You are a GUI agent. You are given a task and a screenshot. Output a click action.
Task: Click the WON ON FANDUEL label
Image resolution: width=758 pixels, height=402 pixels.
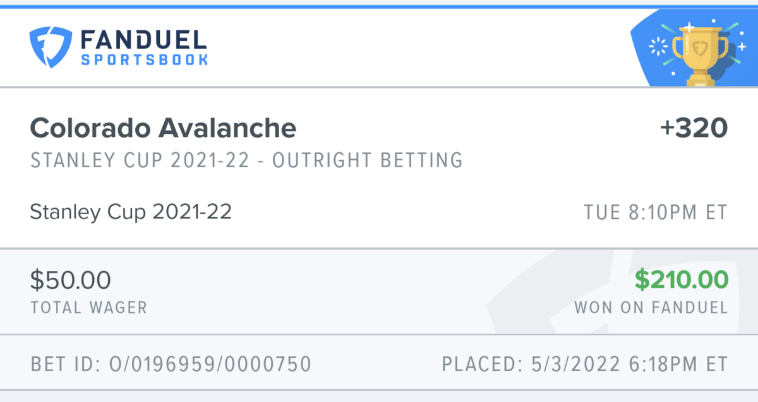(x=651, y=308)
